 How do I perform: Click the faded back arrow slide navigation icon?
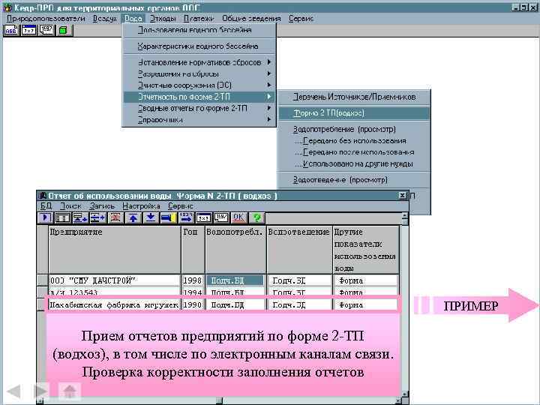click(13, 391)
